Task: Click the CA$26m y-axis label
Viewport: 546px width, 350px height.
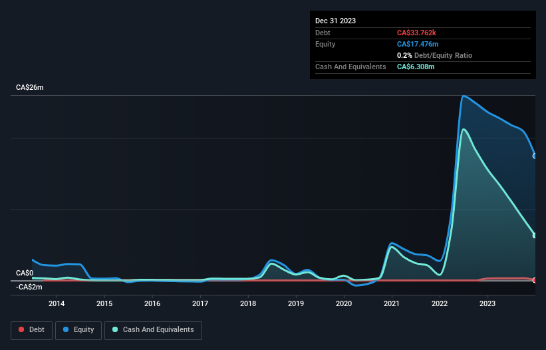Action: pos(30,87)
